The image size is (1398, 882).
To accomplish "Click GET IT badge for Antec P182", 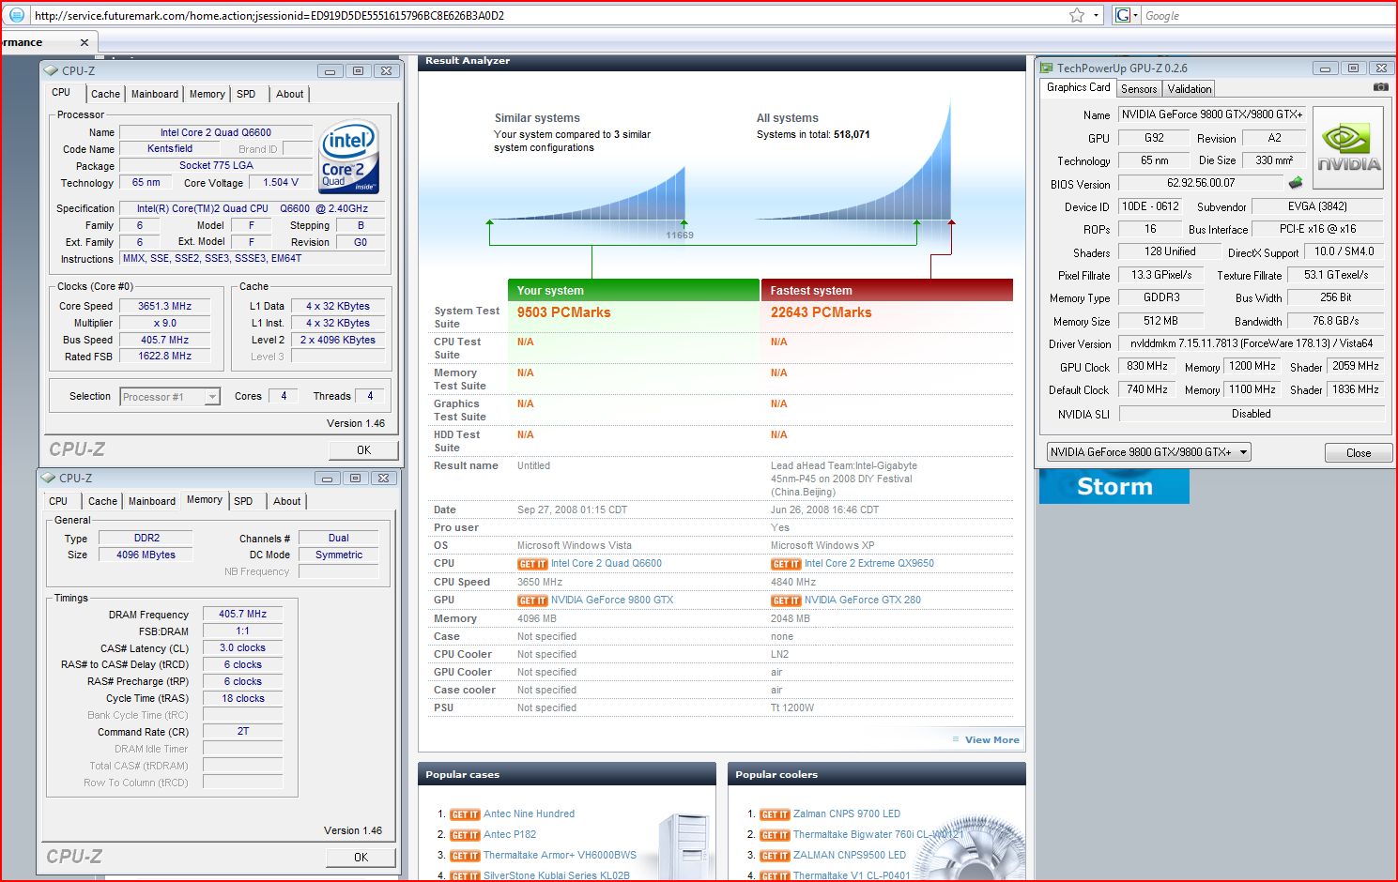I will 465,835.
